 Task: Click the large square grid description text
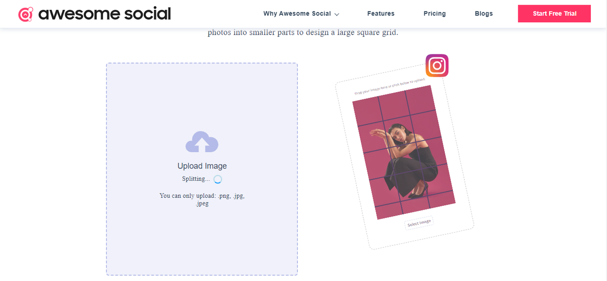coord(303,33)
